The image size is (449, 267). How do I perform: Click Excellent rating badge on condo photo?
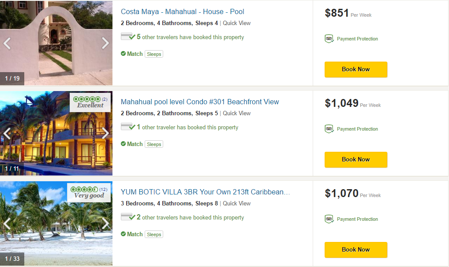click(x=90, y=102)
